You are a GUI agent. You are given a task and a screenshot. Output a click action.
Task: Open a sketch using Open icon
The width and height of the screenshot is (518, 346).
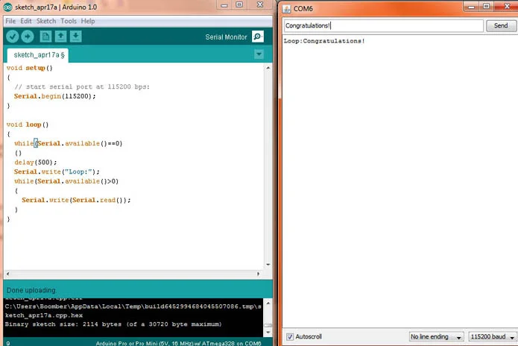point(60,37)
